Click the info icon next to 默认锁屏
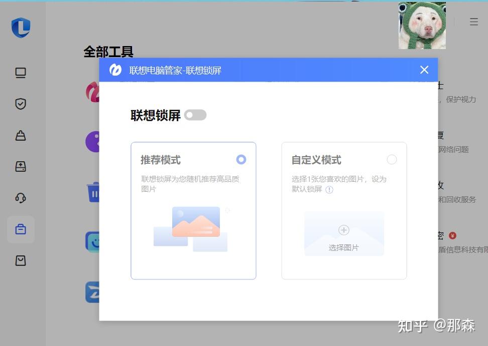 [x=330, y=190]
